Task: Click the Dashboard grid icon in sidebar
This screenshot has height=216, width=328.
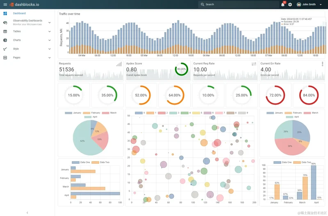Action: 5,13
